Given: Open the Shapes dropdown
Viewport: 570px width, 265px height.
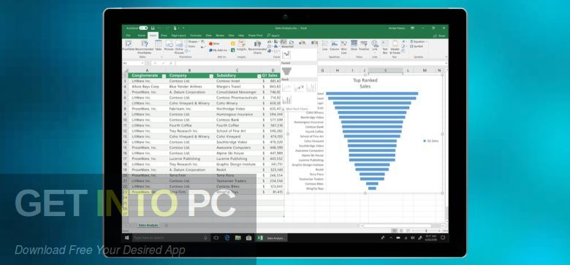Looking at the screenshot, I should point(192,42).
